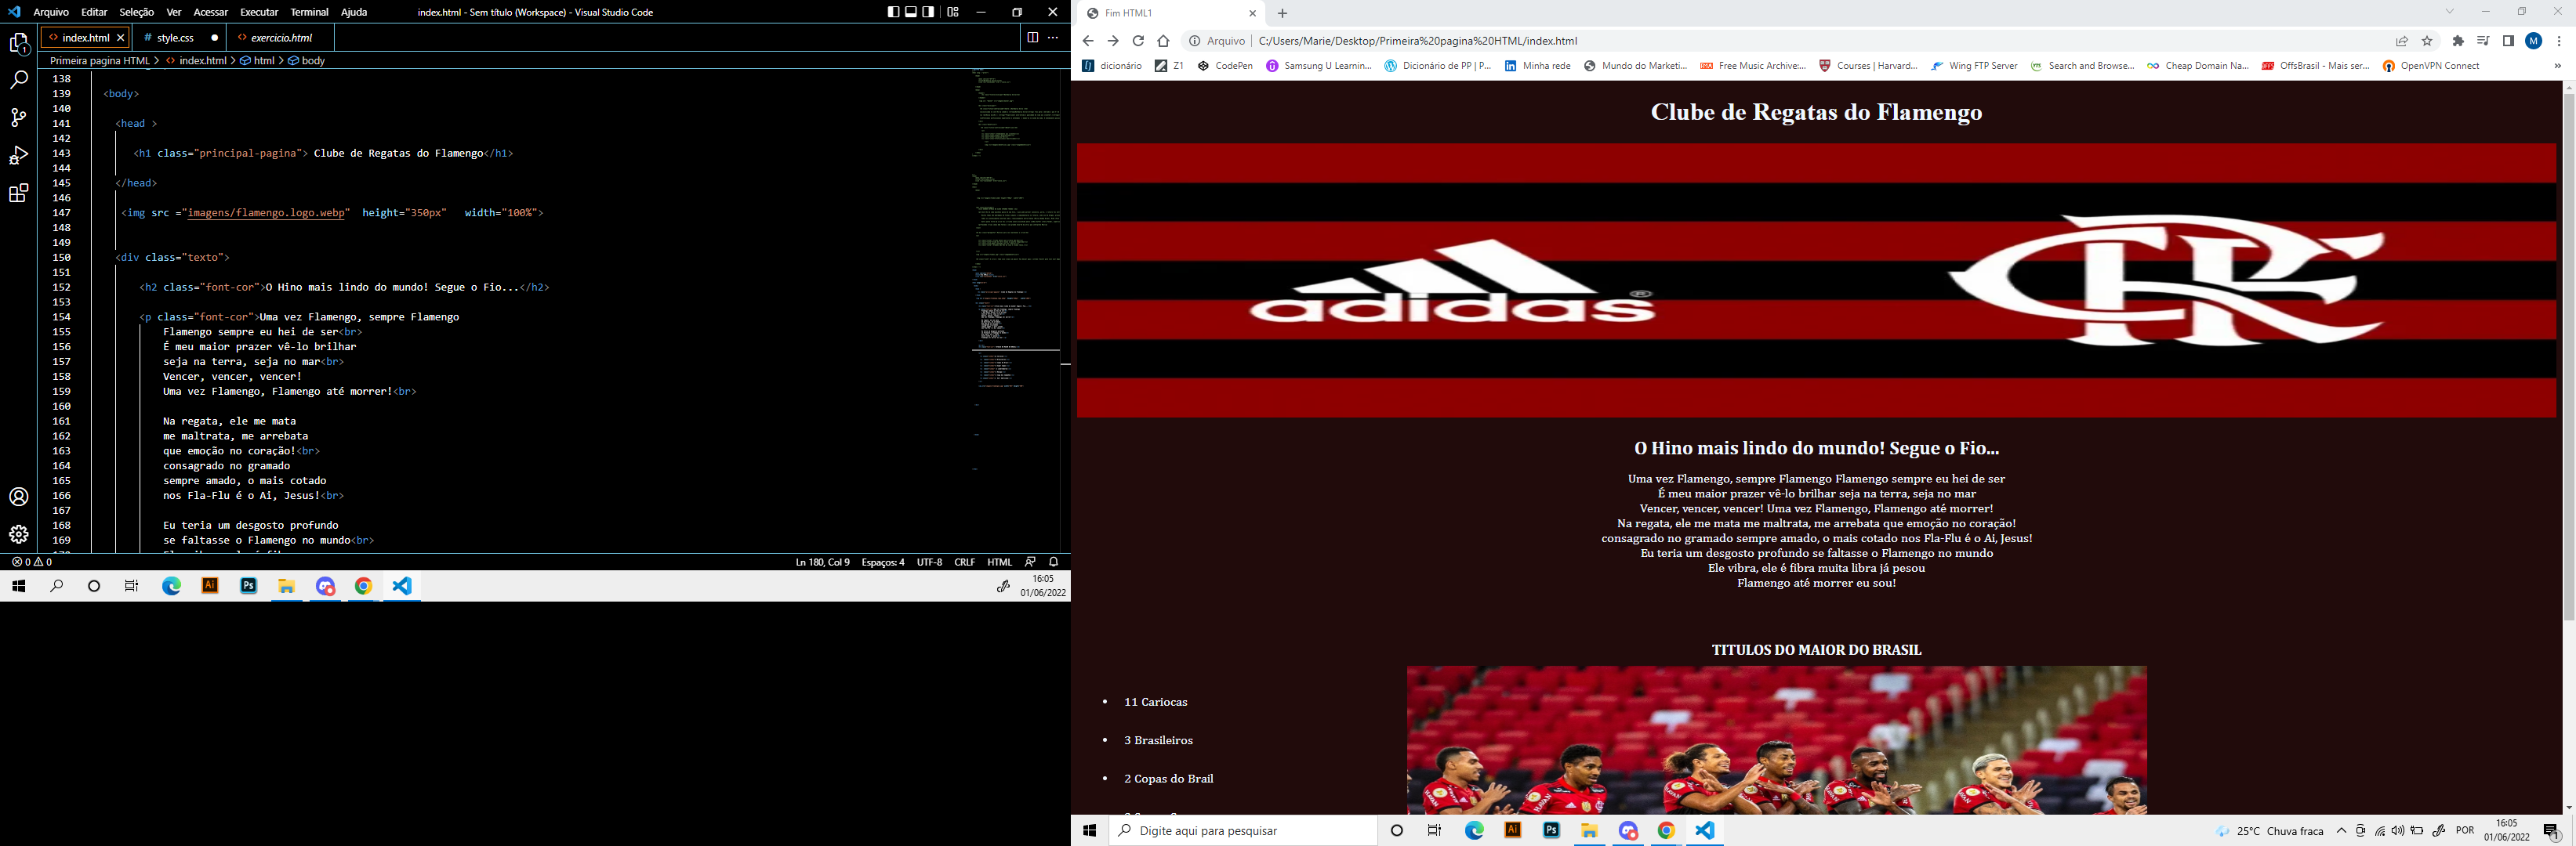
Task: Toggle the primary side bar layout button
Action: pos(893,12)
